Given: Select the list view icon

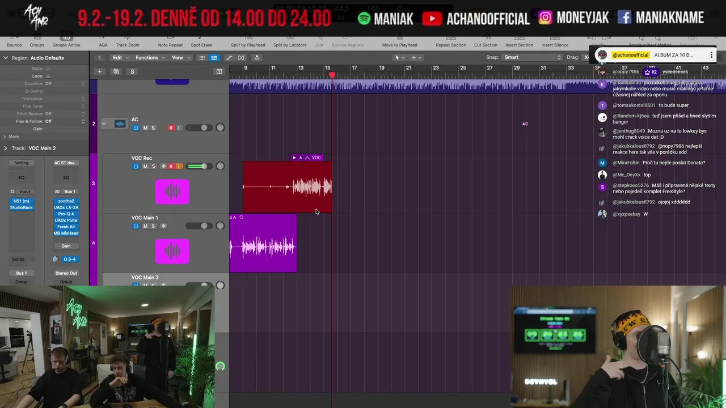Looking at the screenshot, I should 214,57.
